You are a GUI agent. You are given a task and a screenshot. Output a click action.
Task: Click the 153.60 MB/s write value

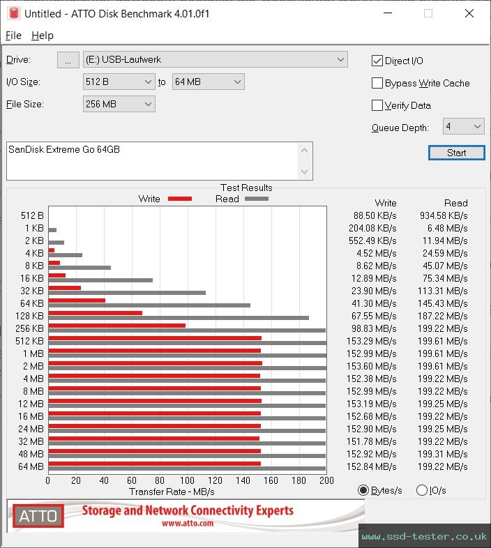372,366
